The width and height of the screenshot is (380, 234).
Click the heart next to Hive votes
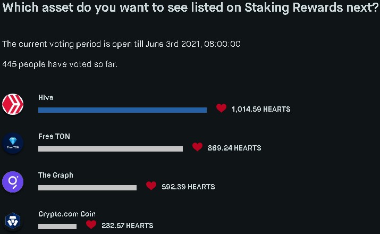coord(221,108)
